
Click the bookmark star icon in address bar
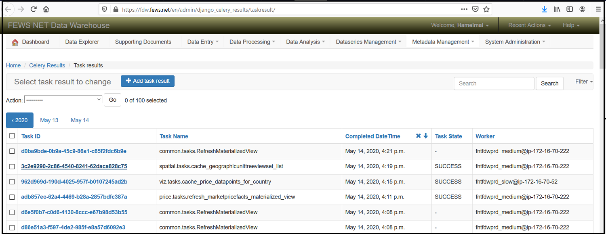click(x=486, y=9)
